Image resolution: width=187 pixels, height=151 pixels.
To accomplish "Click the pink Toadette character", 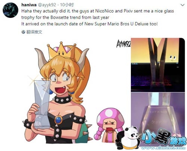I will 109,126.
